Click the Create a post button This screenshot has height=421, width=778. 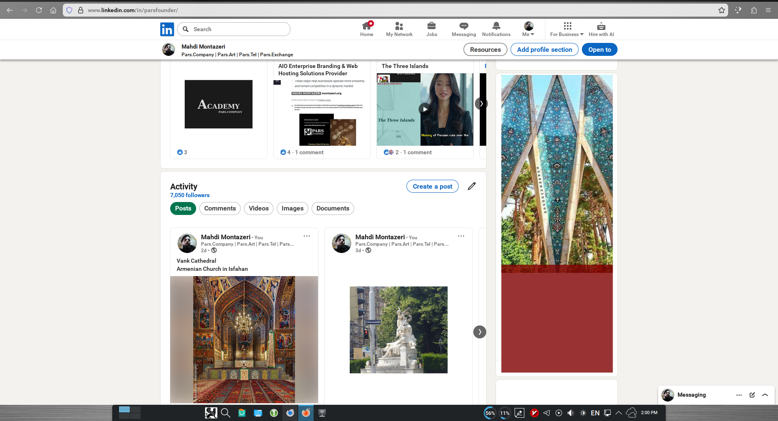[432, 186]
